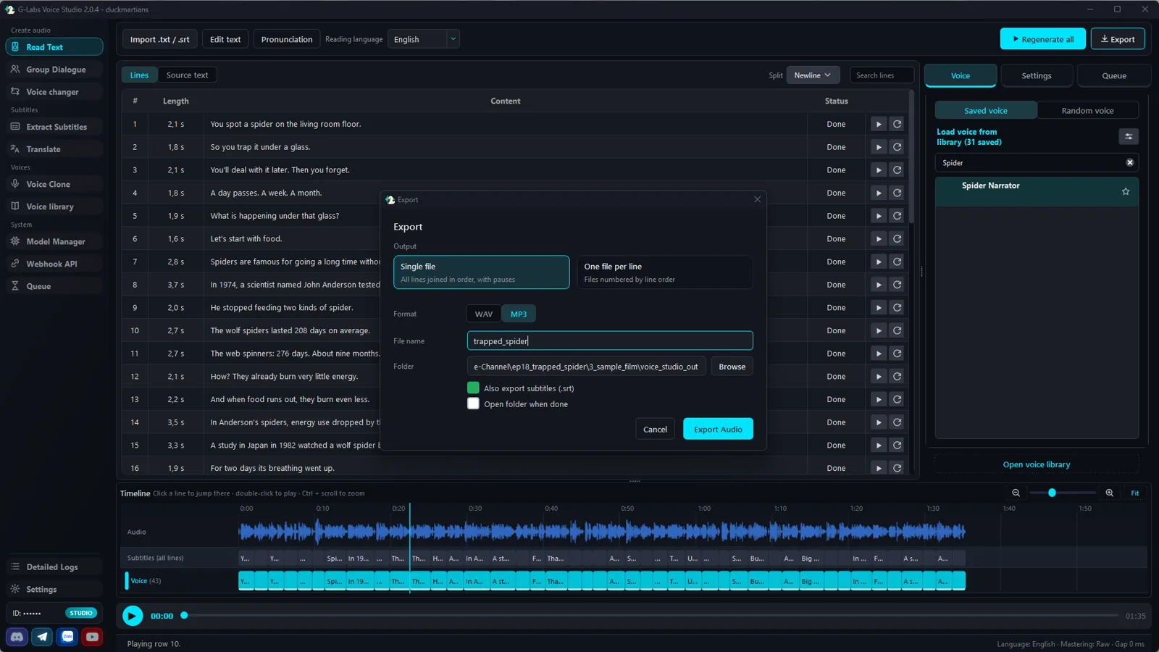Adjust the timeline zoom slider
Screen dimensions: 1159x652
[1062, 493]
